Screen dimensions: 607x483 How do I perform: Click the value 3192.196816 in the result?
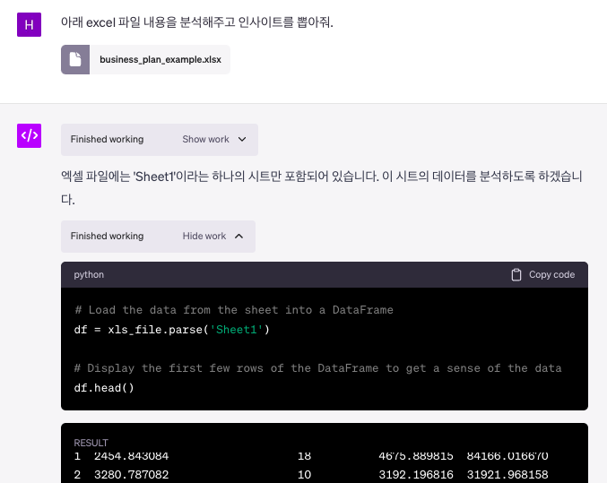(416, 474)
